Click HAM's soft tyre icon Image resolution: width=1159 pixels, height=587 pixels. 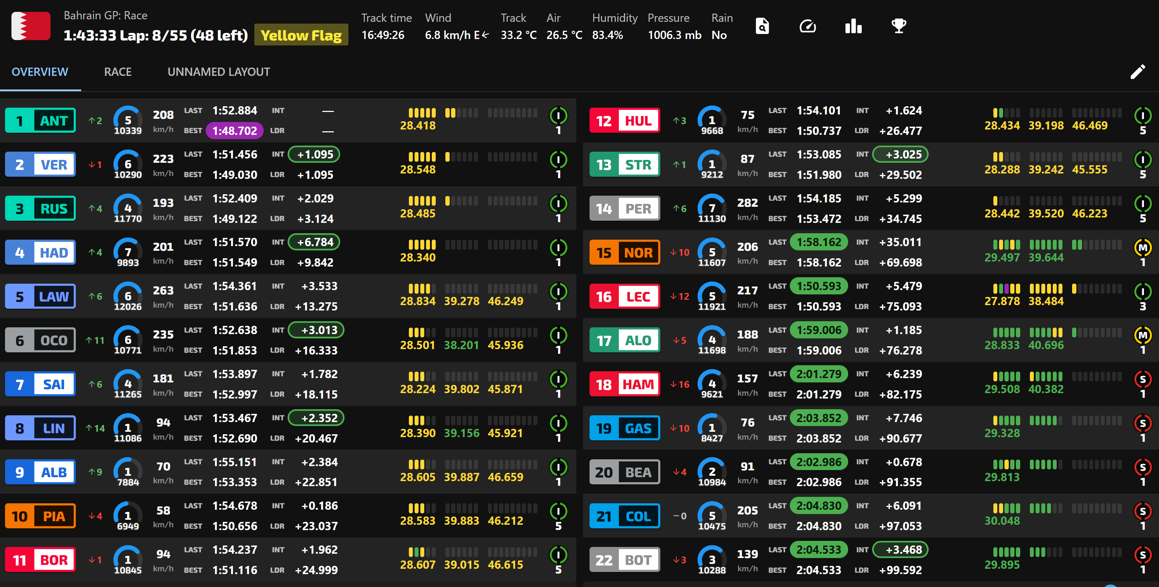[1143, 379]
